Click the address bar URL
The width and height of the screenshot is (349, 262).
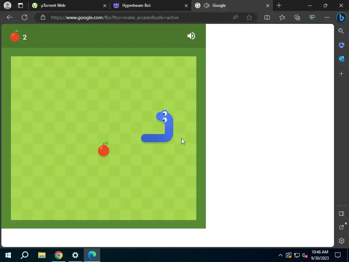pos(115,17)
